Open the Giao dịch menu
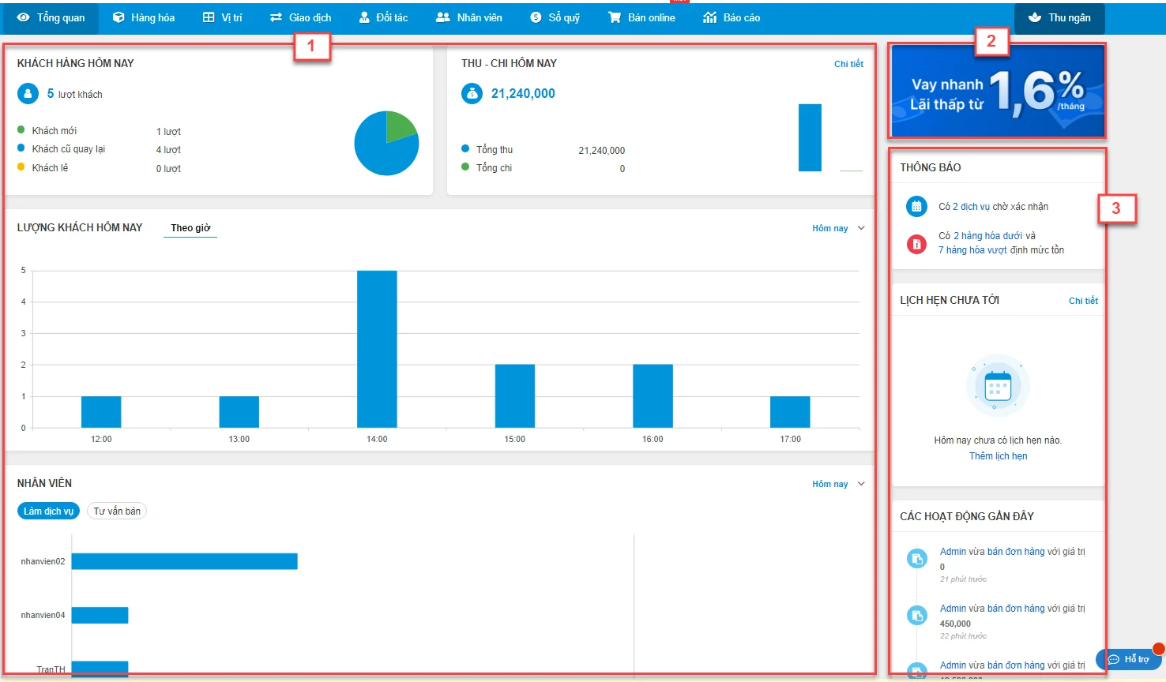This screenshot has width=1166, height=682. coord(300,17)
